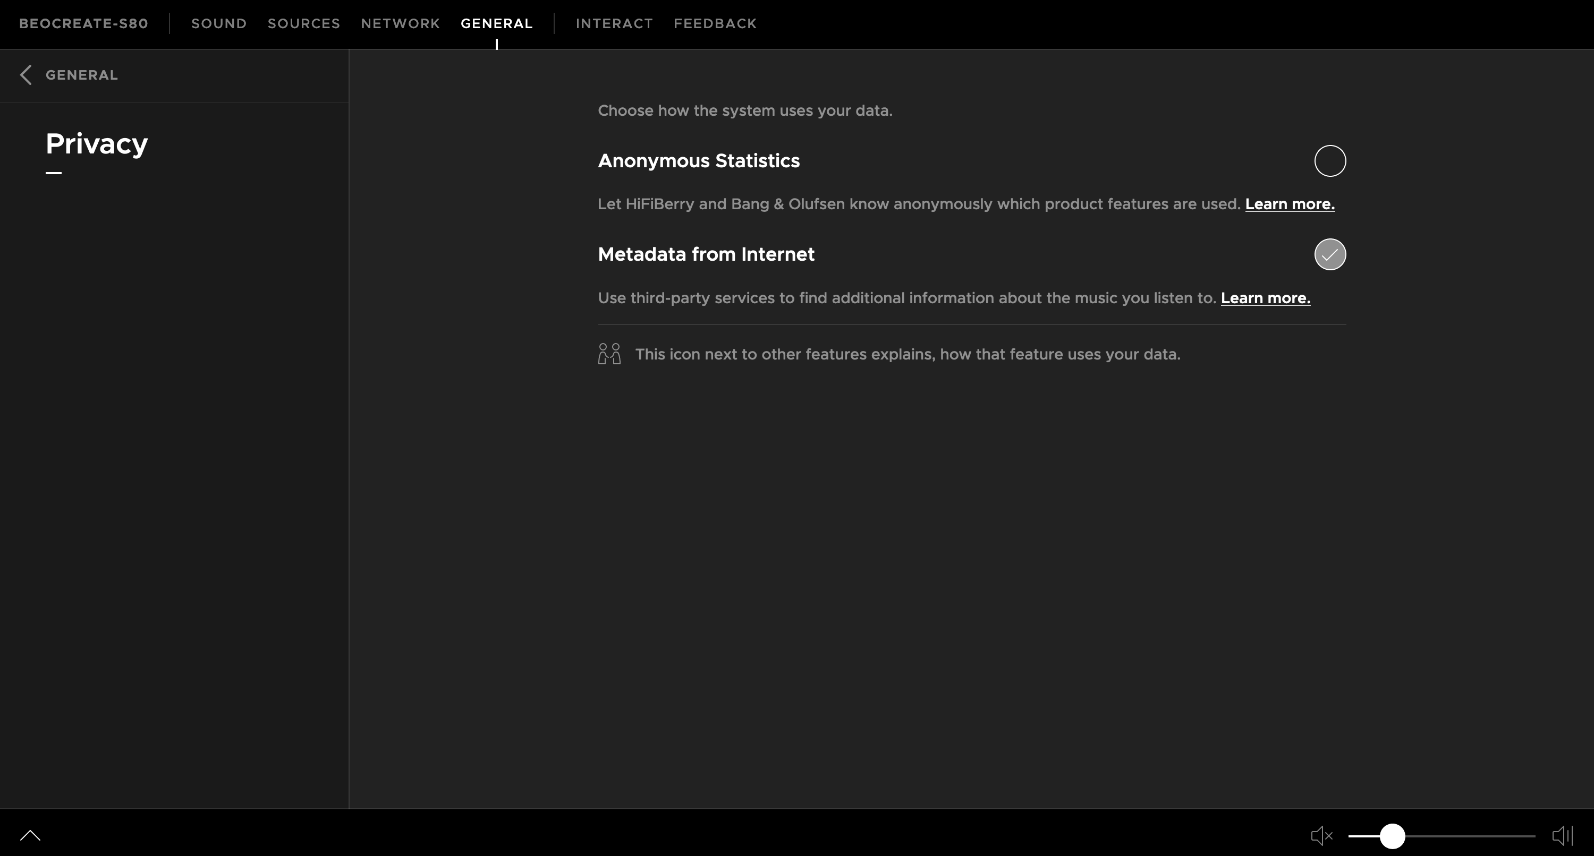Click the Anonymous Statistics heading
The image size is (1594, 856).
(x=699, y=161)
